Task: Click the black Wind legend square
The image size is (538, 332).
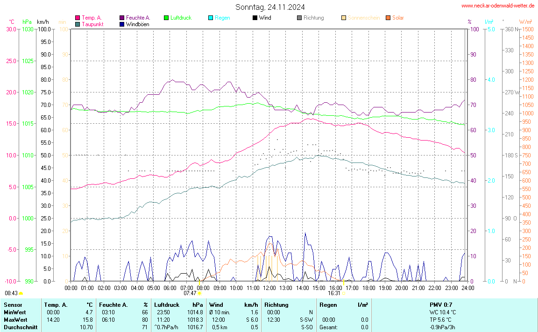Action: [255, 18]
